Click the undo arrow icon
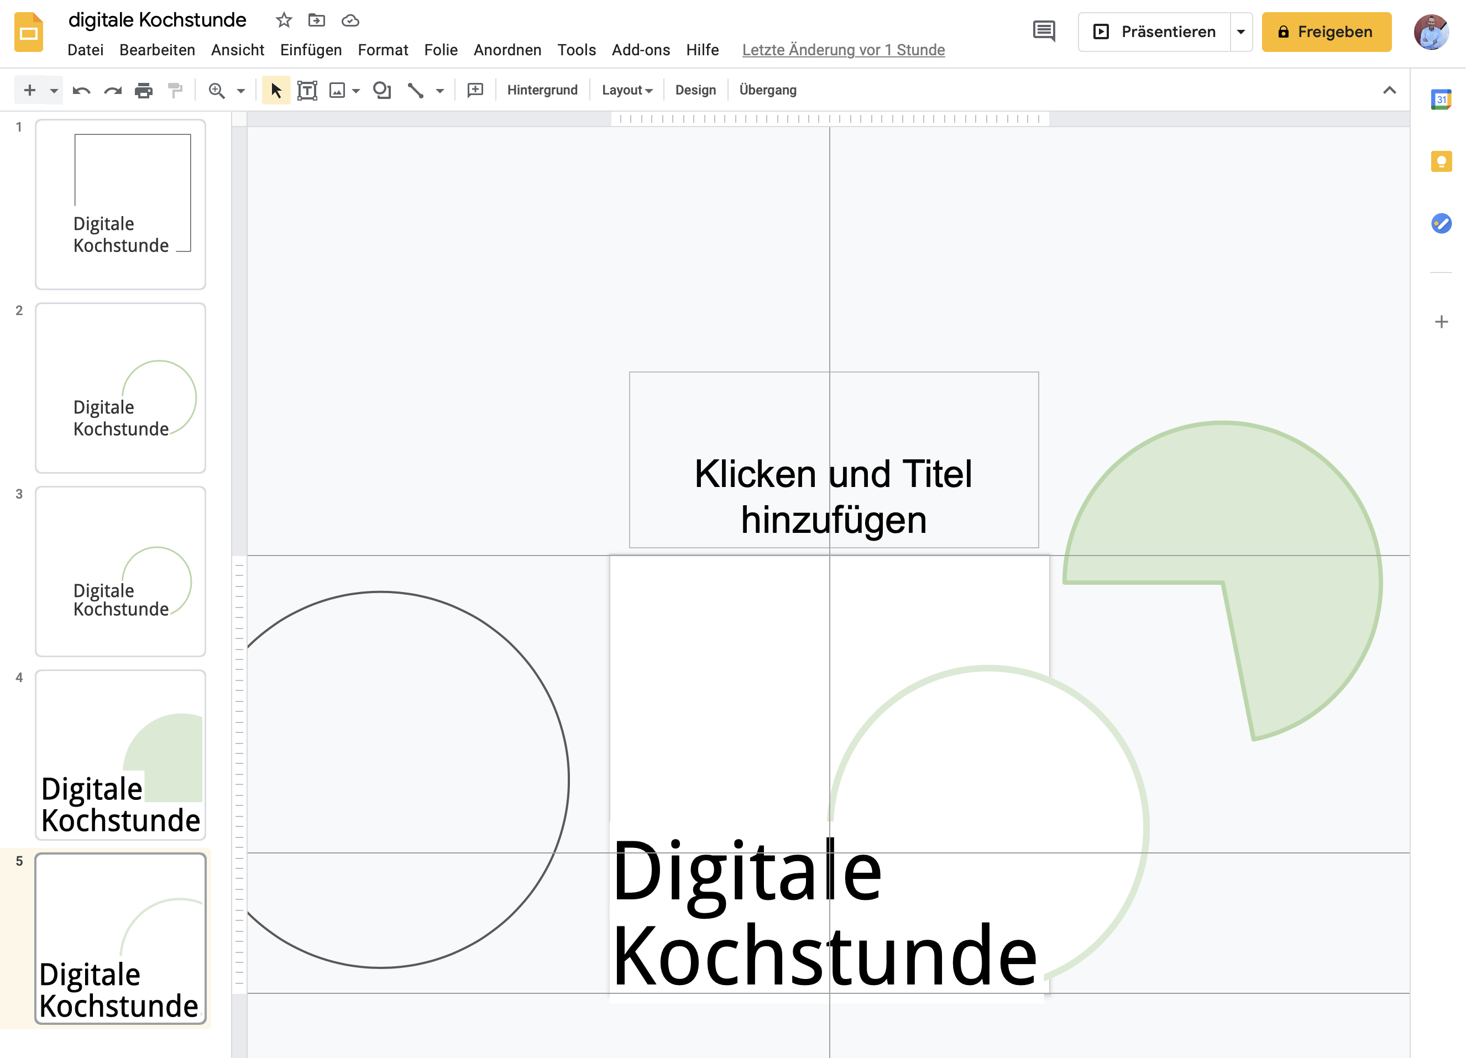This screenshot has width=1466, height=1058. click(81, 91)
